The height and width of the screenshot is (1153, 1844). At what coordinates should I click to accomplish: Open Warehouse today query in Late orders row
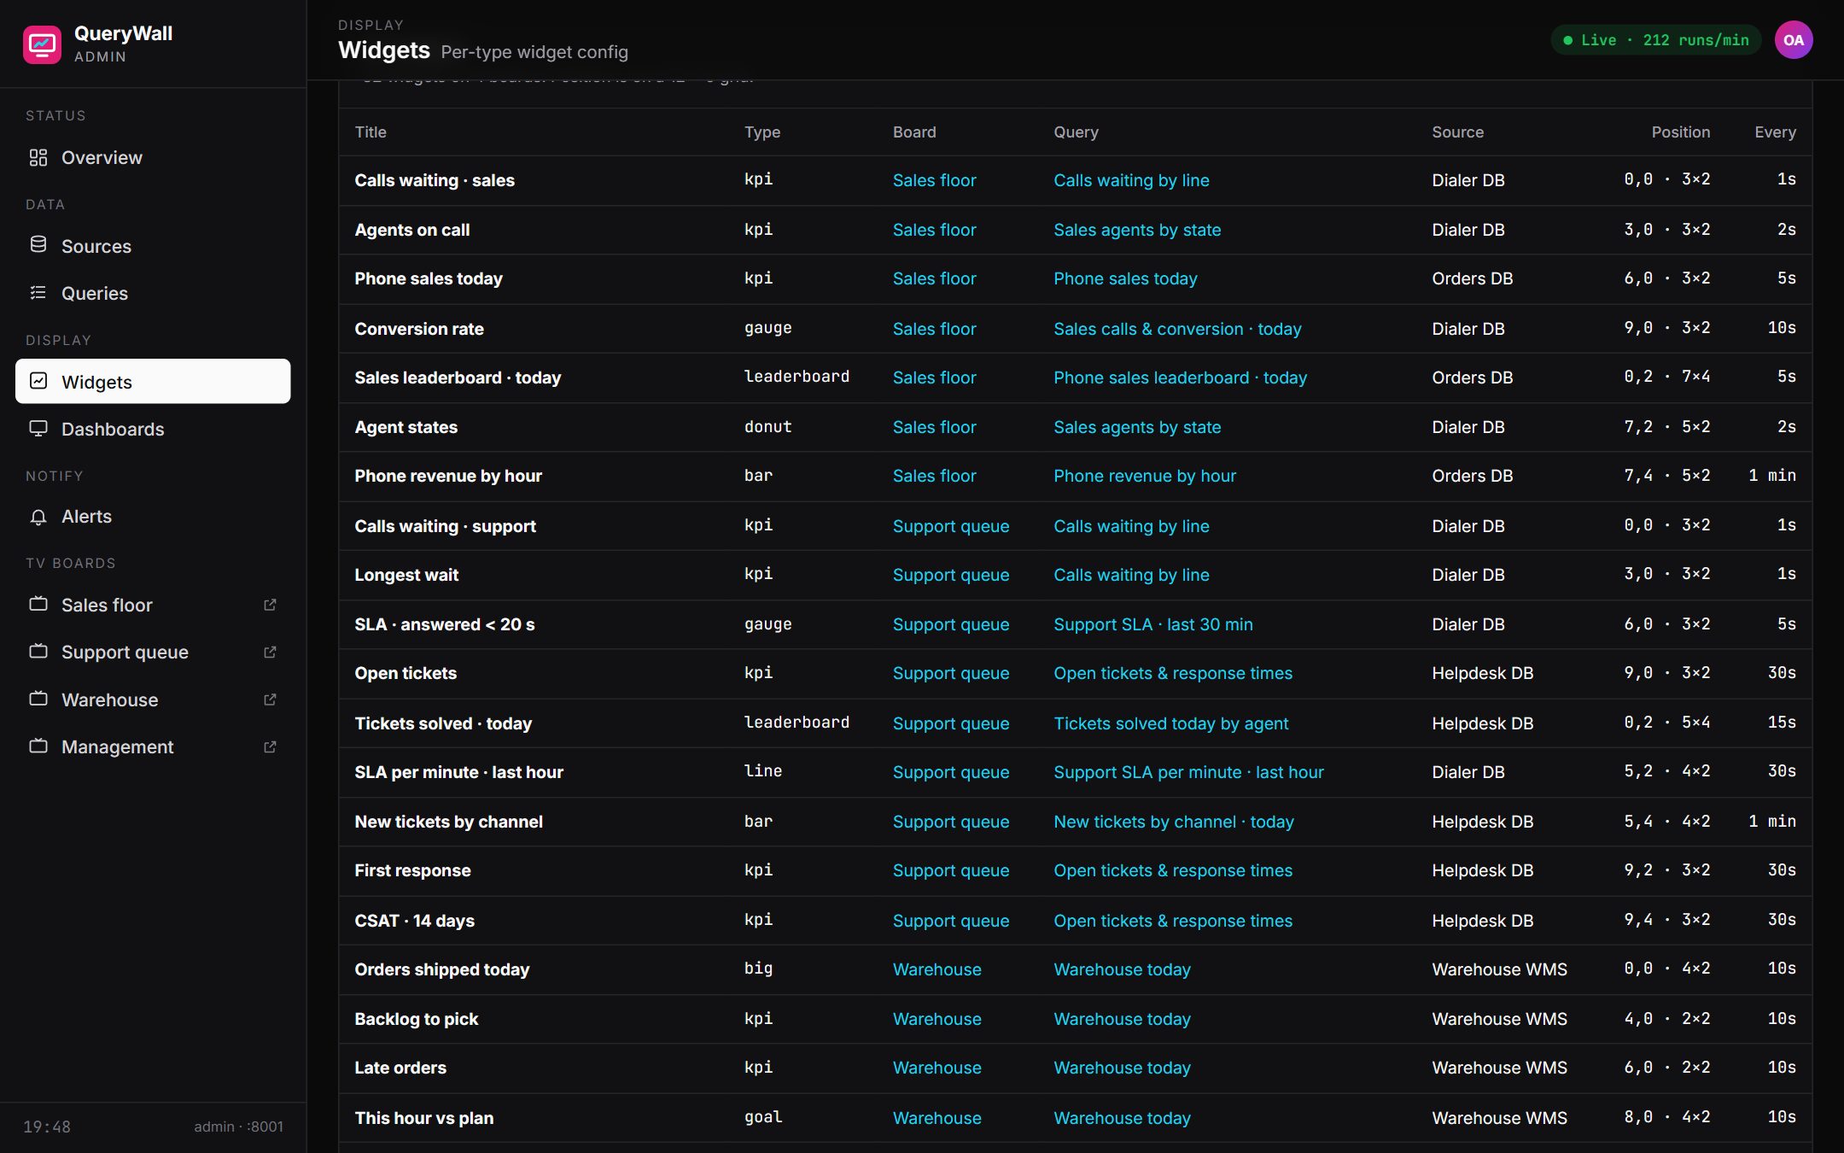point(1122,1068)
